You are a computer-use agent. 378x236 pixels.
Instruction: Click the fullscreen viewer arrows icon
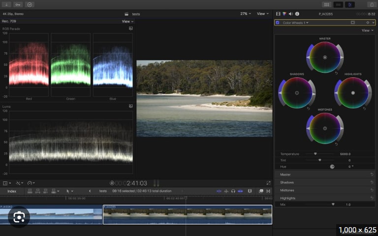268,183
